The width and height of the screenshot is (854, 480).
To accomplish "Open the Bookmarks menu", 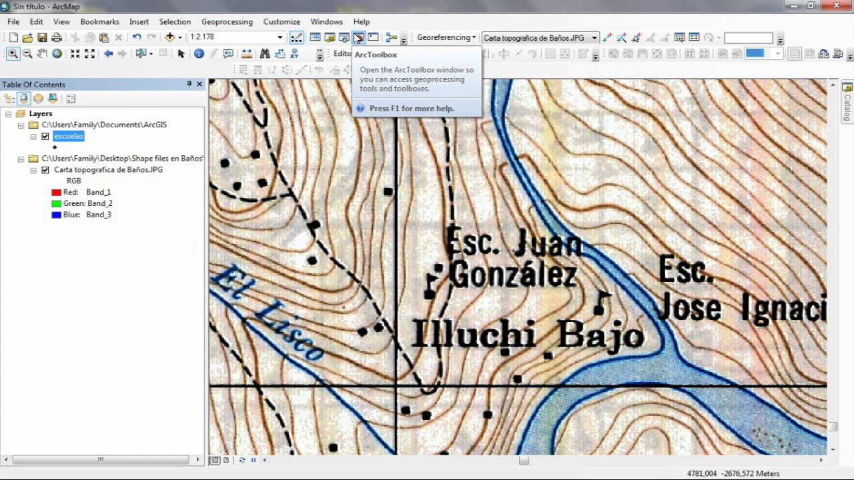I will pyautogui.click(x=99, y=22).
